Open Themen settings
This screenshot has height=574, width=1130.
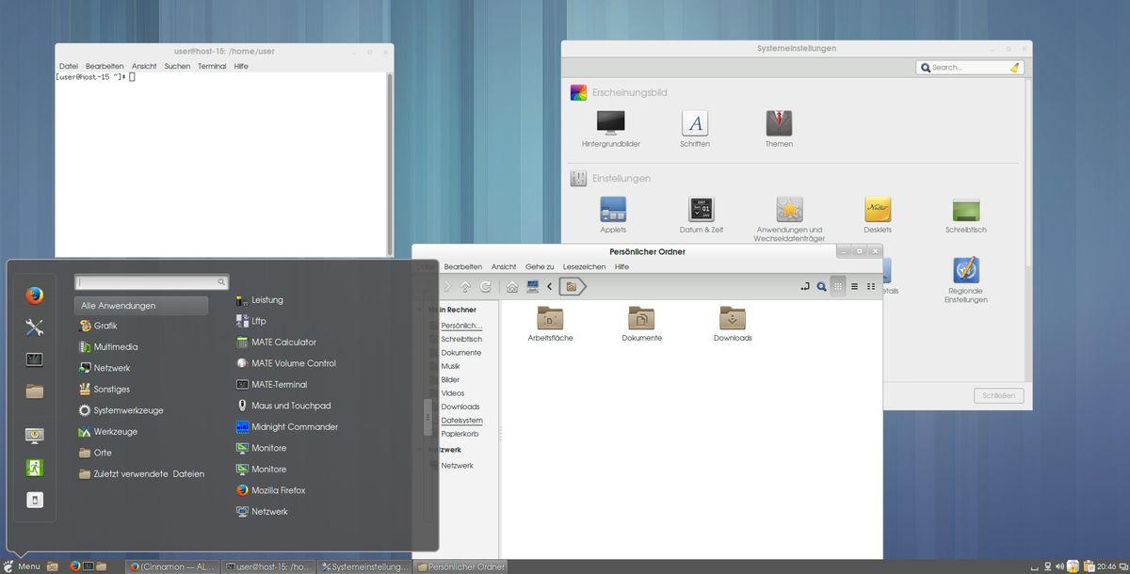(x=779, y=129)
